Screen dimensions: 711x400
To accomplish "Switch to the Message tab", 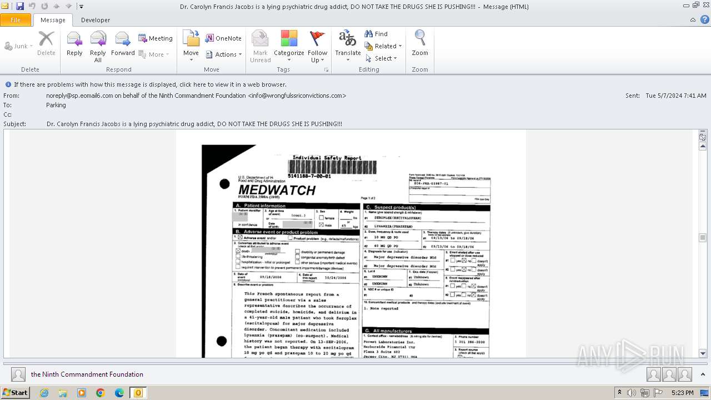I will point(53,20).
